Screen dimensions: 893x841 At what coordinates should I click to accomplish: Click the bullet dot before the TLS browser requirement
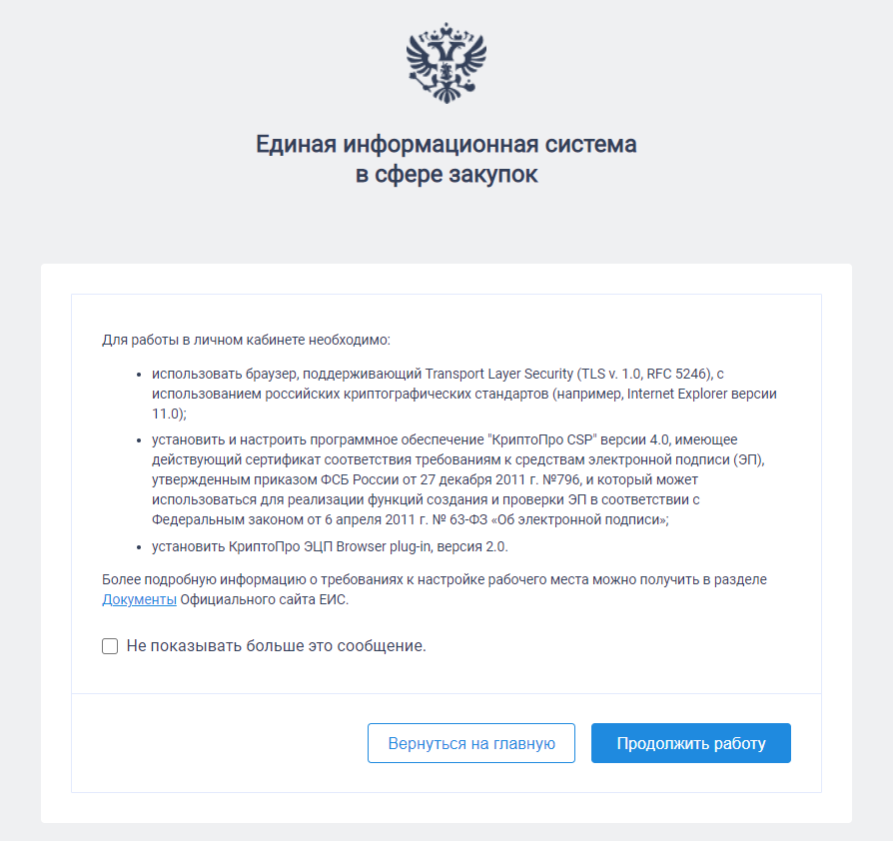pyautogui.click(x=139, y=374)
